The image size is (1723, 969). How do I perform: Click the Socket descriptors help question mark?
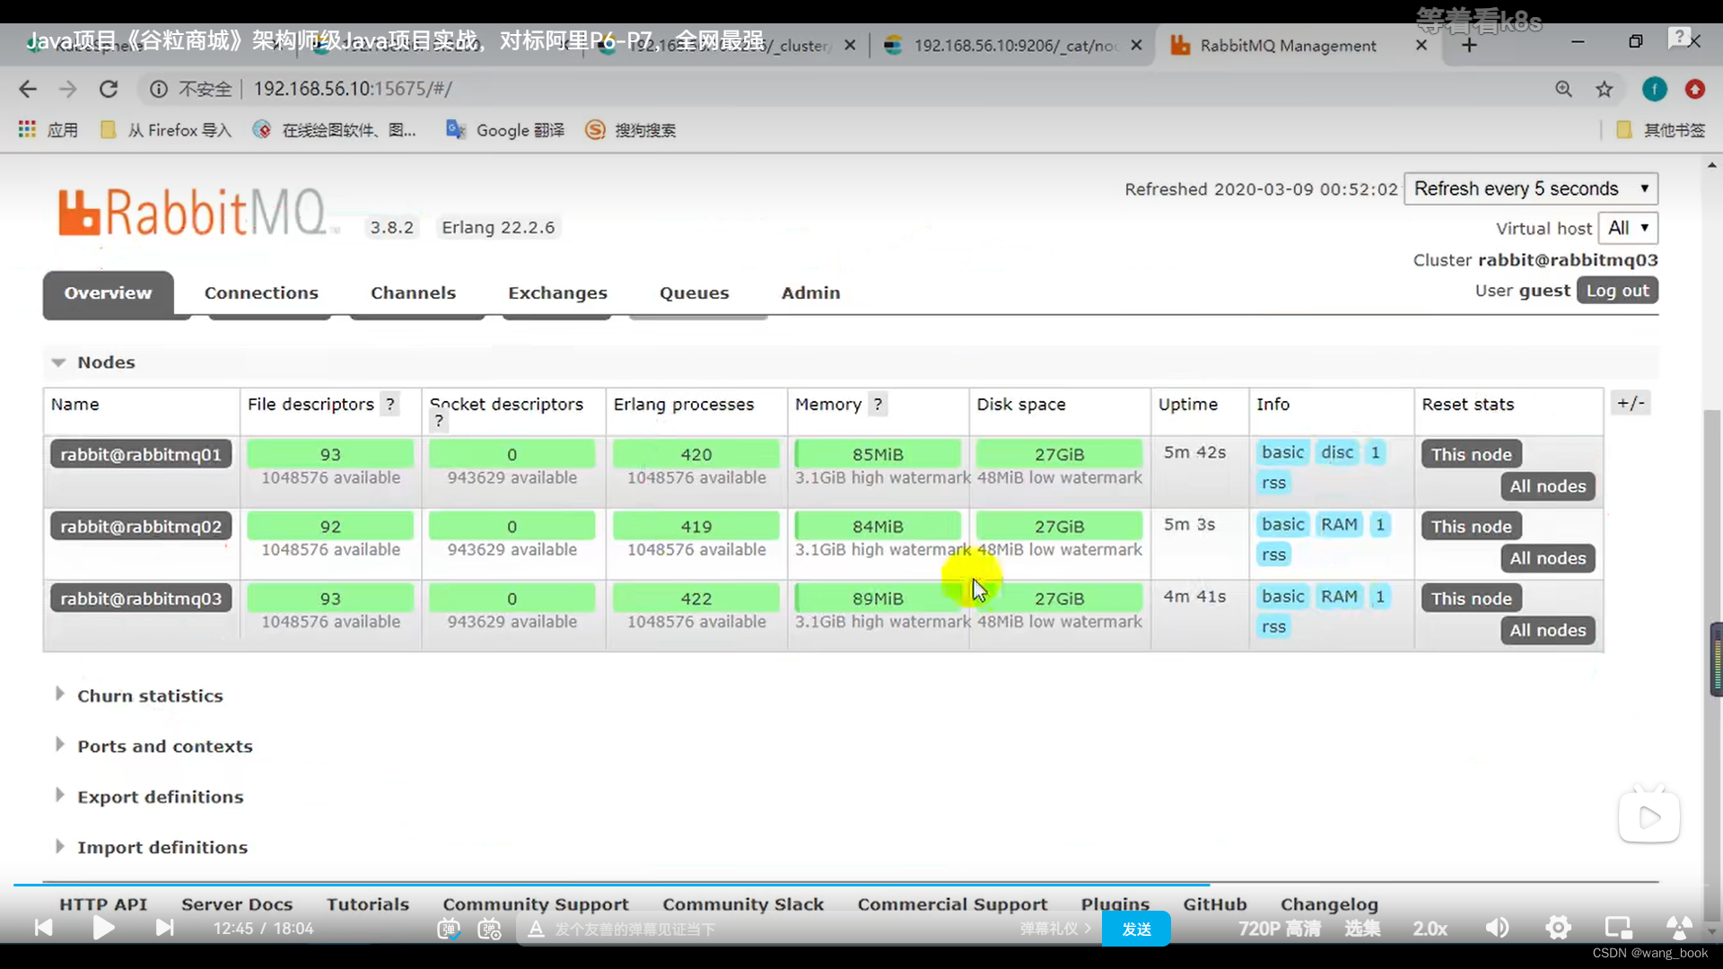pyautogui.click(x=439, y=421)
